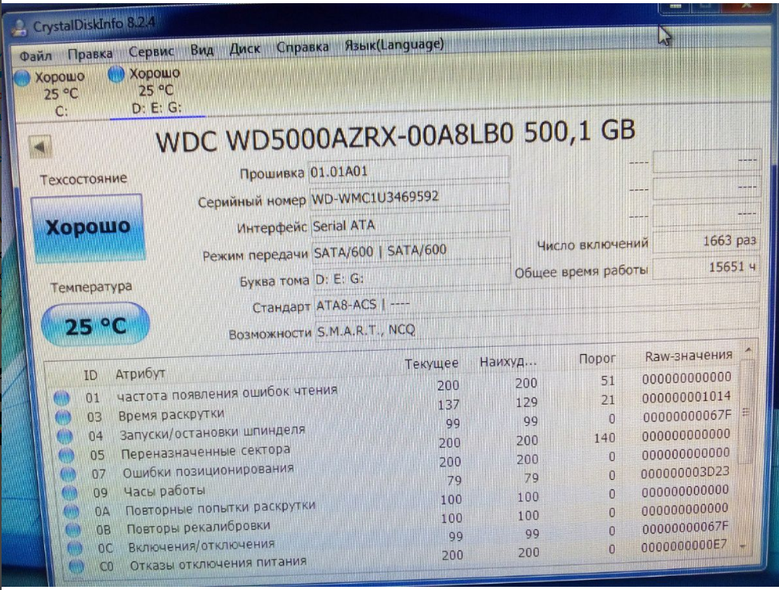Click the Порог column header

click(x=597, y=359)
